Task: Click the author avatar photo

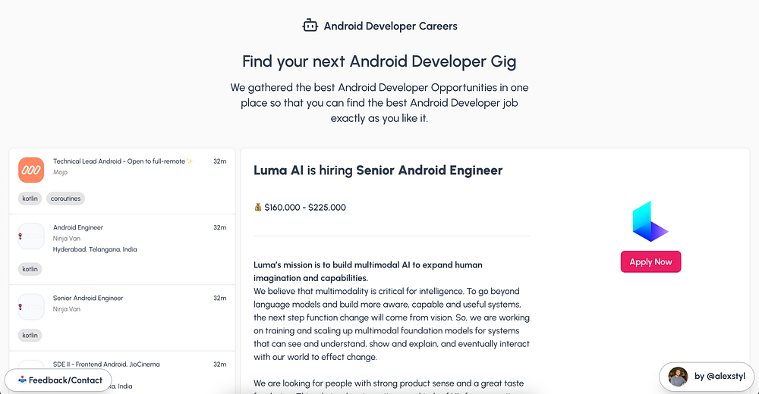Action: [678, 377]
